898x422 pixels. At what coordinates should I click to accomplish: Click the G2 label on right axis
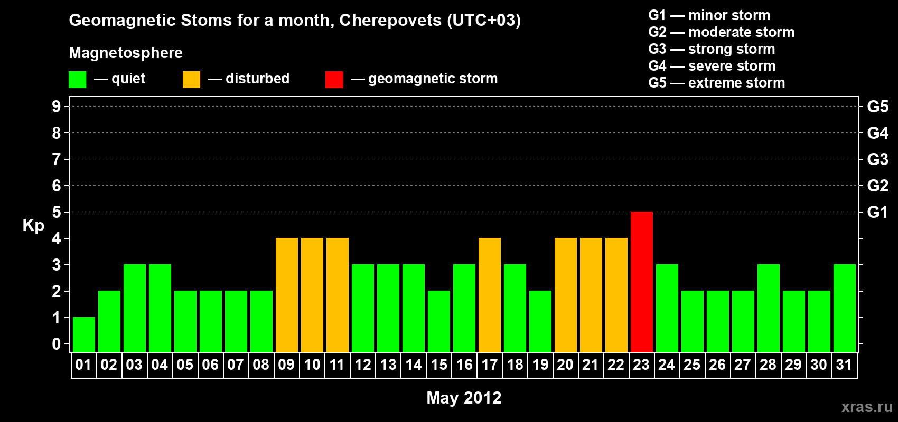click(x=877, y=186)
